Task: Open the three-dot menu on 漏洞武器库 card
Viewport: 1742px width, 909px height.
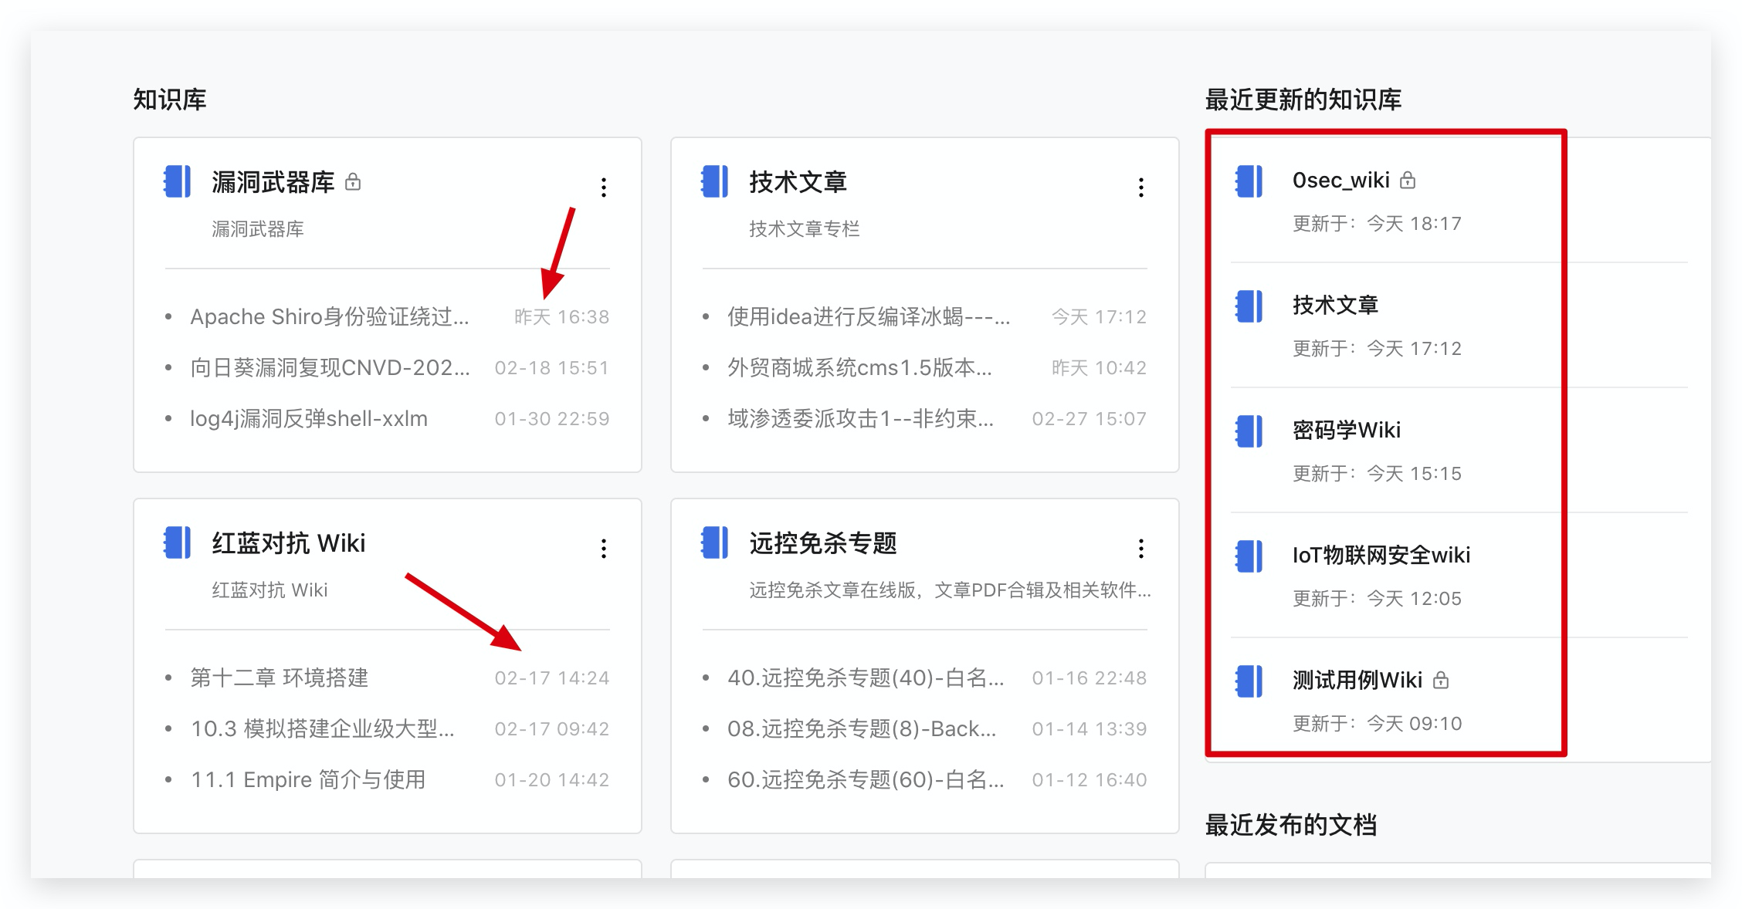Action: pos(604,187)
